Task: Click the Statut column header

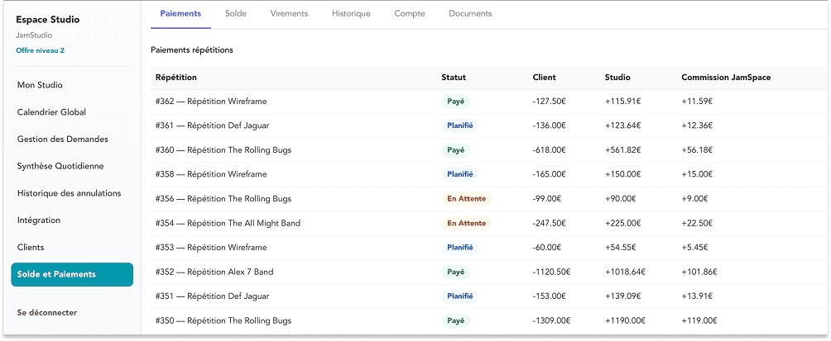Action: pos(454,78)
